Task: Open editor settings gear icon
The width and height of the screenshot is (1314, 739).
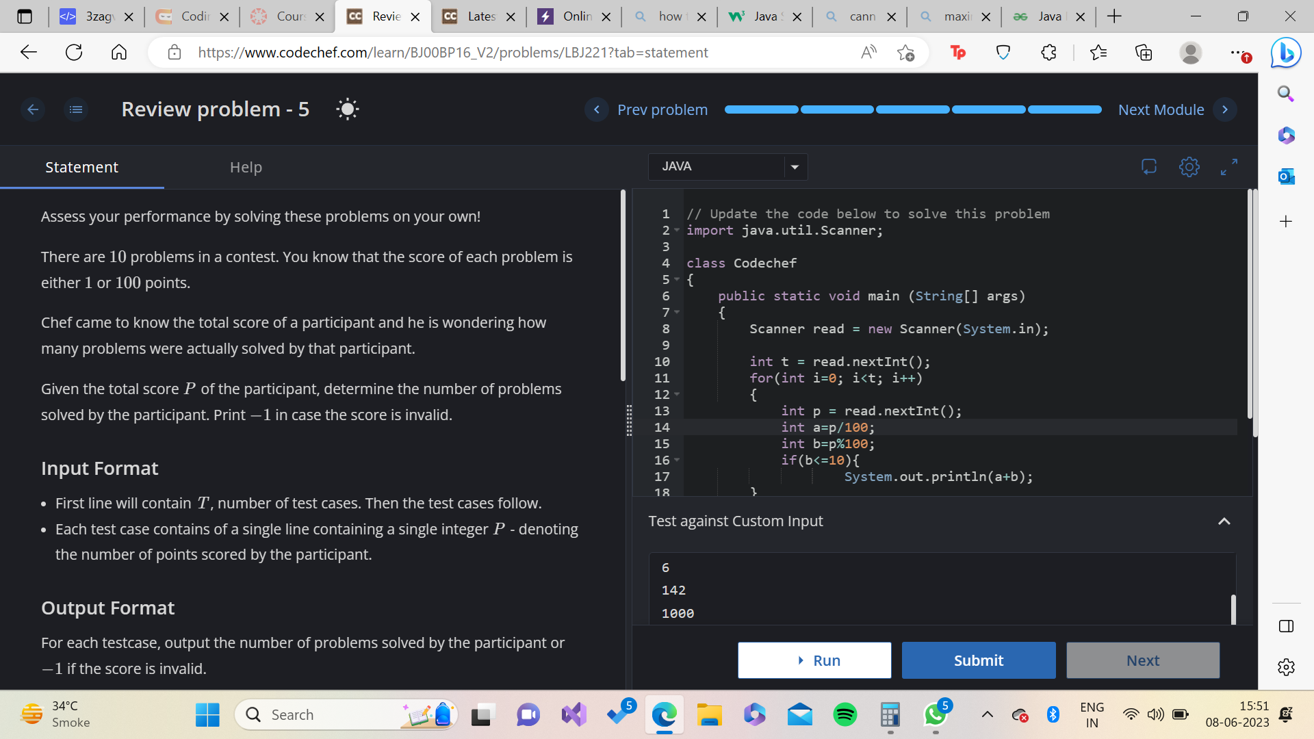Action: pyautogui.click(x=1189, y=166)
